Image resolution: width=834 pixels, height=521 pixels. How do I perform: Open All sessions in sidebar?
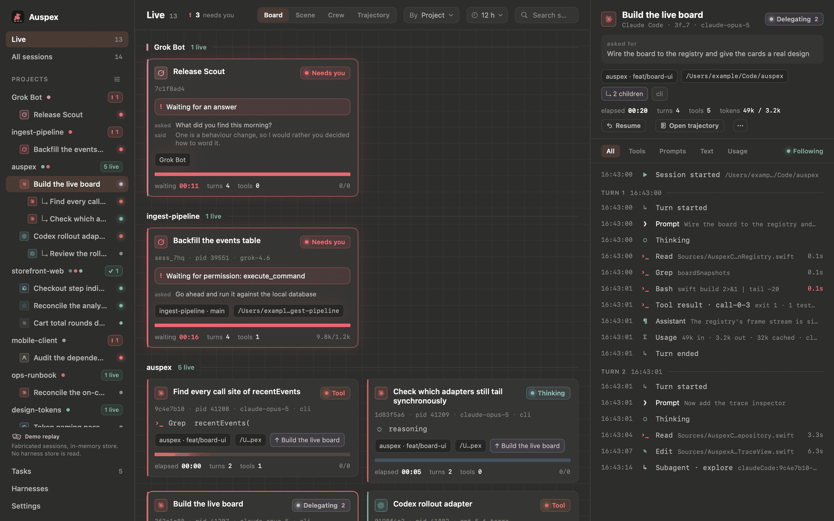pyautogui.click(x=67, y=56)
